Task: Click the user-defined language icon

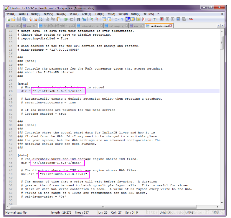Action: tap(133, 19)
